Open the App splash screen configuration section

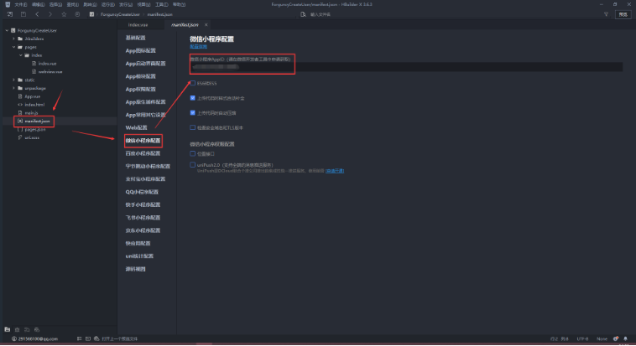click(146, 64)
